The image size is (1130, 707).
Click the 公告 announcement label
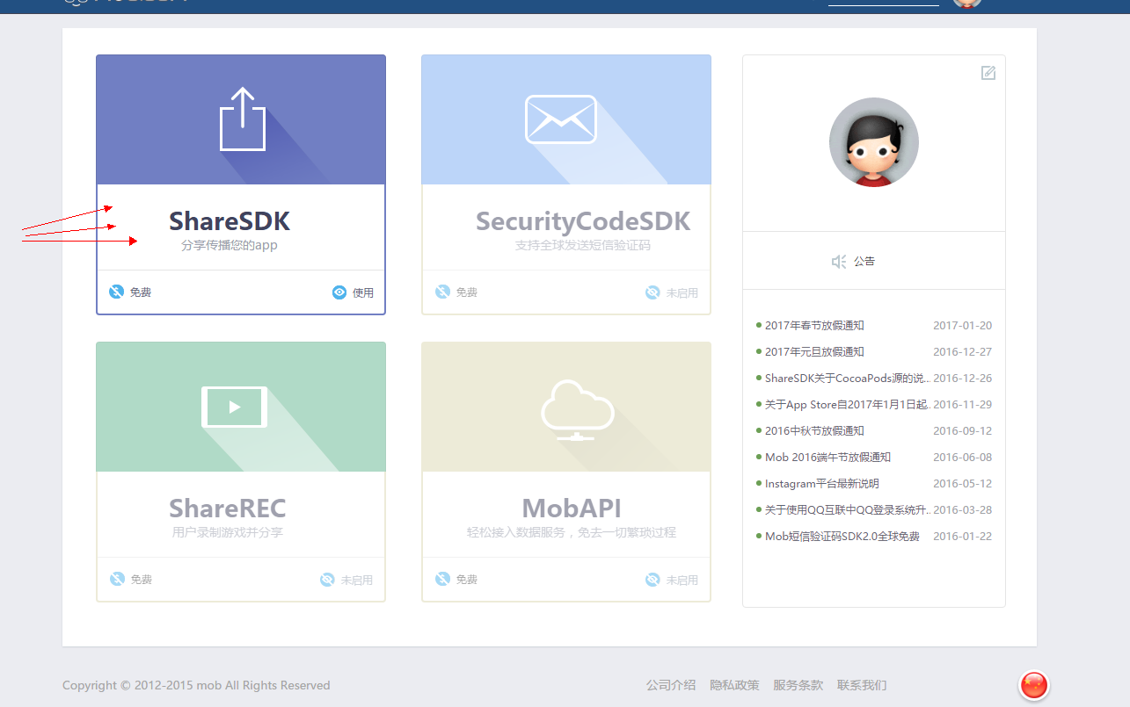pyautogui.click(x=864, y=262)
